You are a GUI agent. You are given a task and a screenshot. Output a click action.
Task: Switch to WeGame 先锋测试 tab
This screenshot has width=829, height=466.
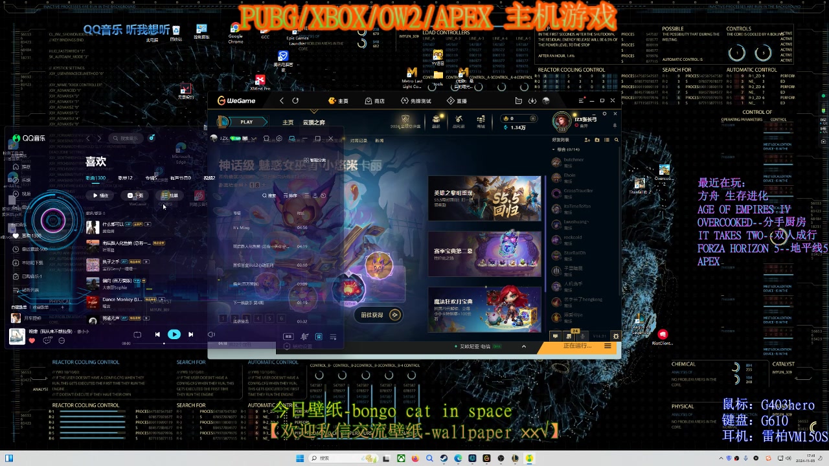(416, 101)
